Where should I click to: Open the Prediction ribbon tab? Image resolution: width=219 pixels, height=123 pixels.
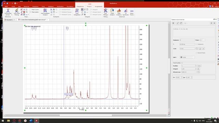point(36,6)
